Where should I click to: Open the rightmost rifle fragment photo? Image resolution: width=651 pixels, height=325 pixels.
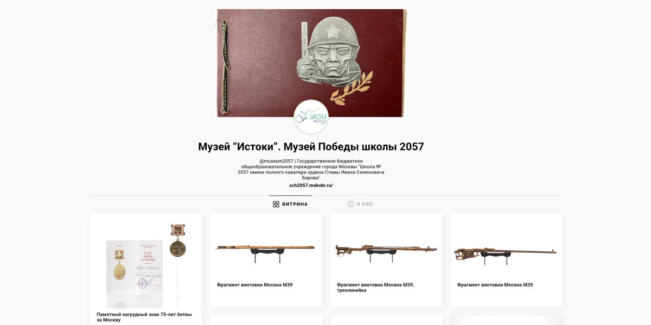pyautogui.click(x=506, y=250)
